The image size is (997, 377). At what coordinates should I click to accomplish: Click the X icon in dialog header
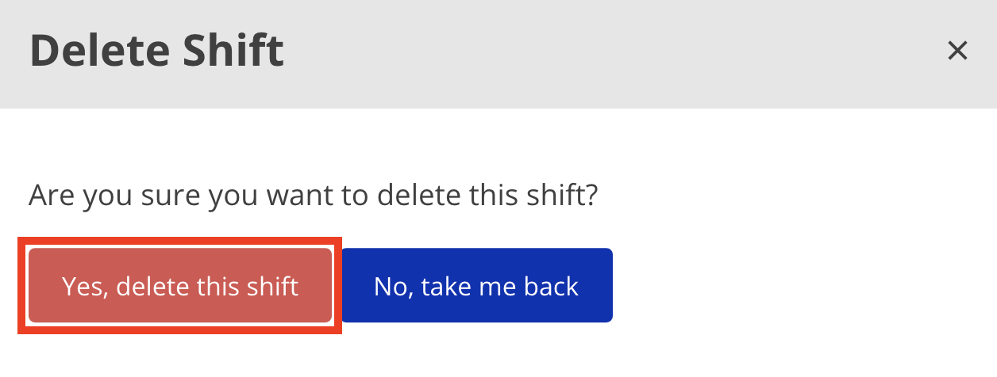coord(957,51)
